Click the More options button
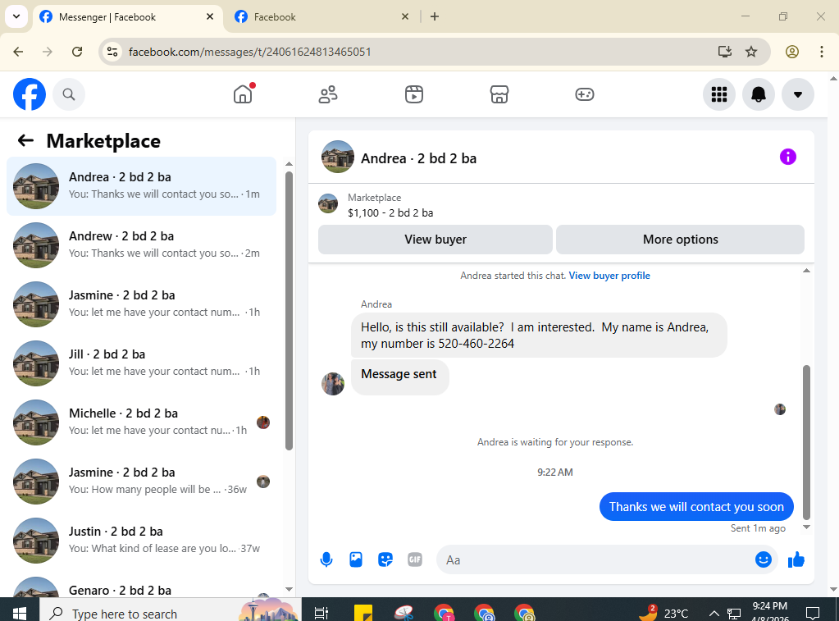 click(680, 240)
